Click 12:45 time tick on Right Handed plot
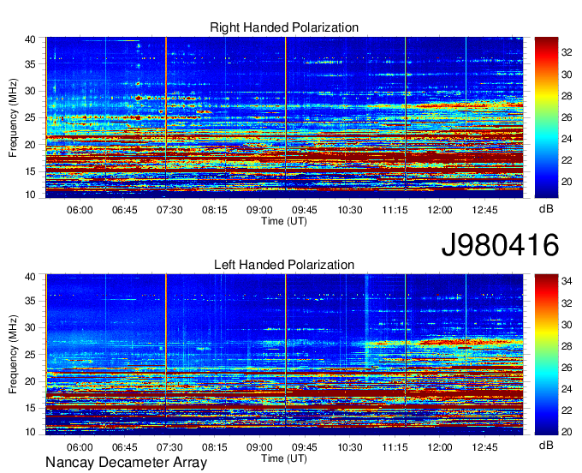 [x=484, y=210]
